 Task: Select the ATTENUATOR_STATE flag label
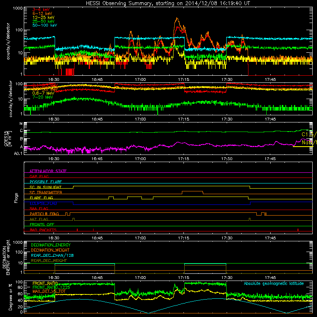click(x=48, y=171)
